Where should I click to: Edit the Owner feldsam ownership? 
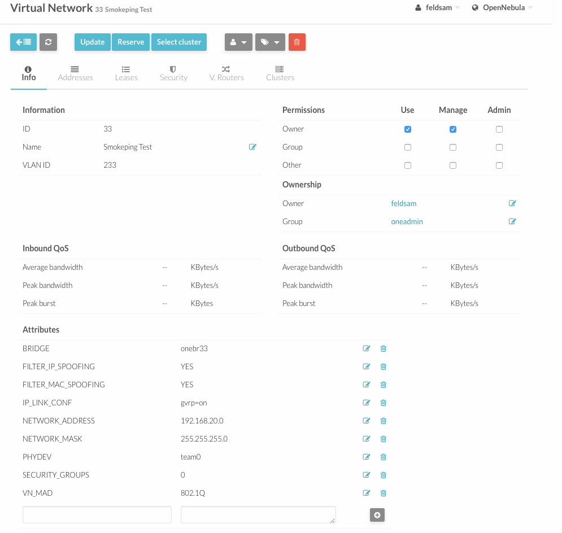click(512, 203)
